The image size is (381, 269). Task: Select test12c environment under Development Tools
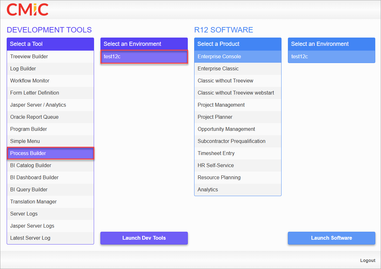(x=144, y=56)
